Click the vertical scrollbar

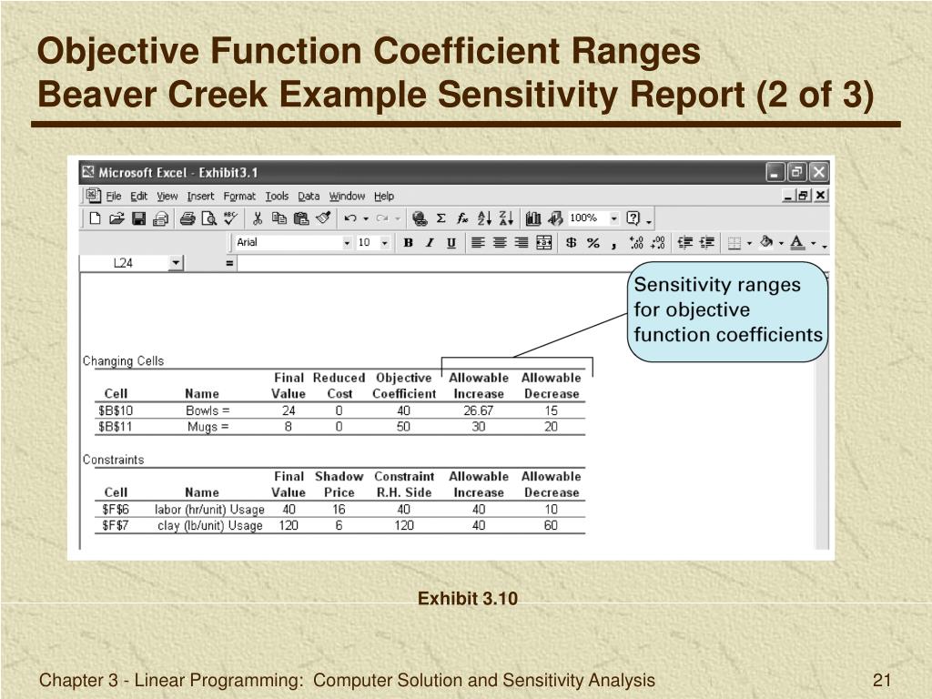(822, 410)
